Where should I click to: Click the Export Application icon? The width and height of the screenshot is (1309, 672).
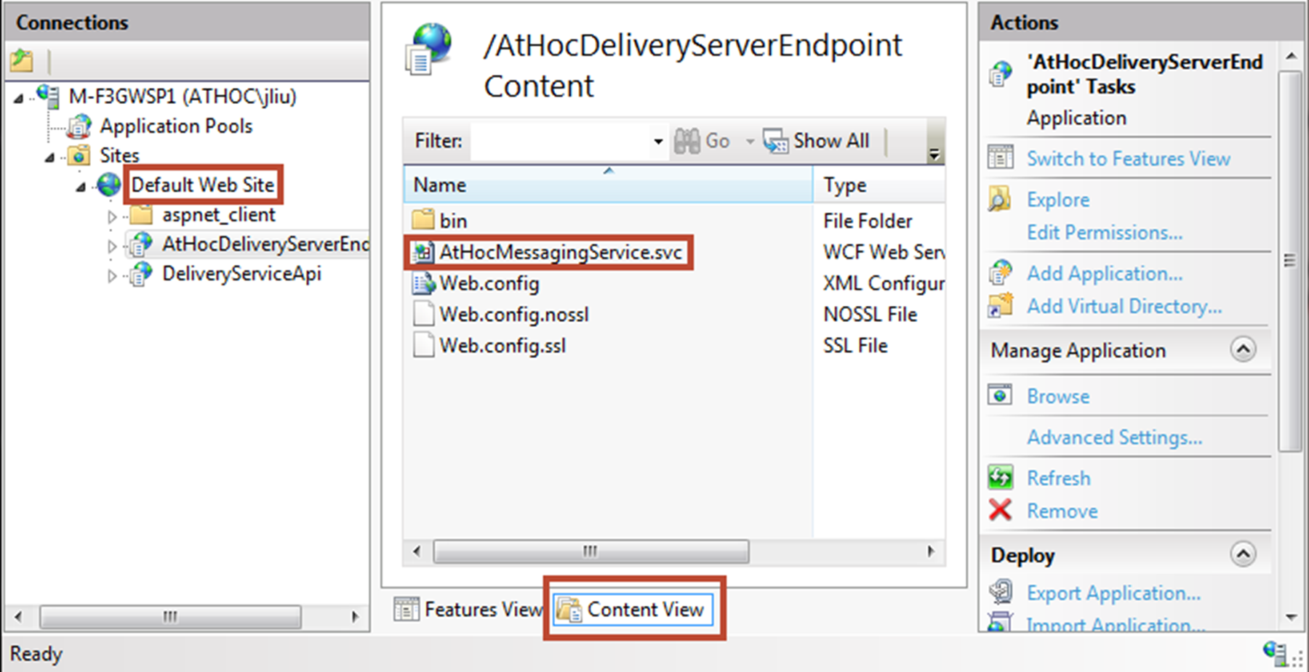[x=1001, y=592]
